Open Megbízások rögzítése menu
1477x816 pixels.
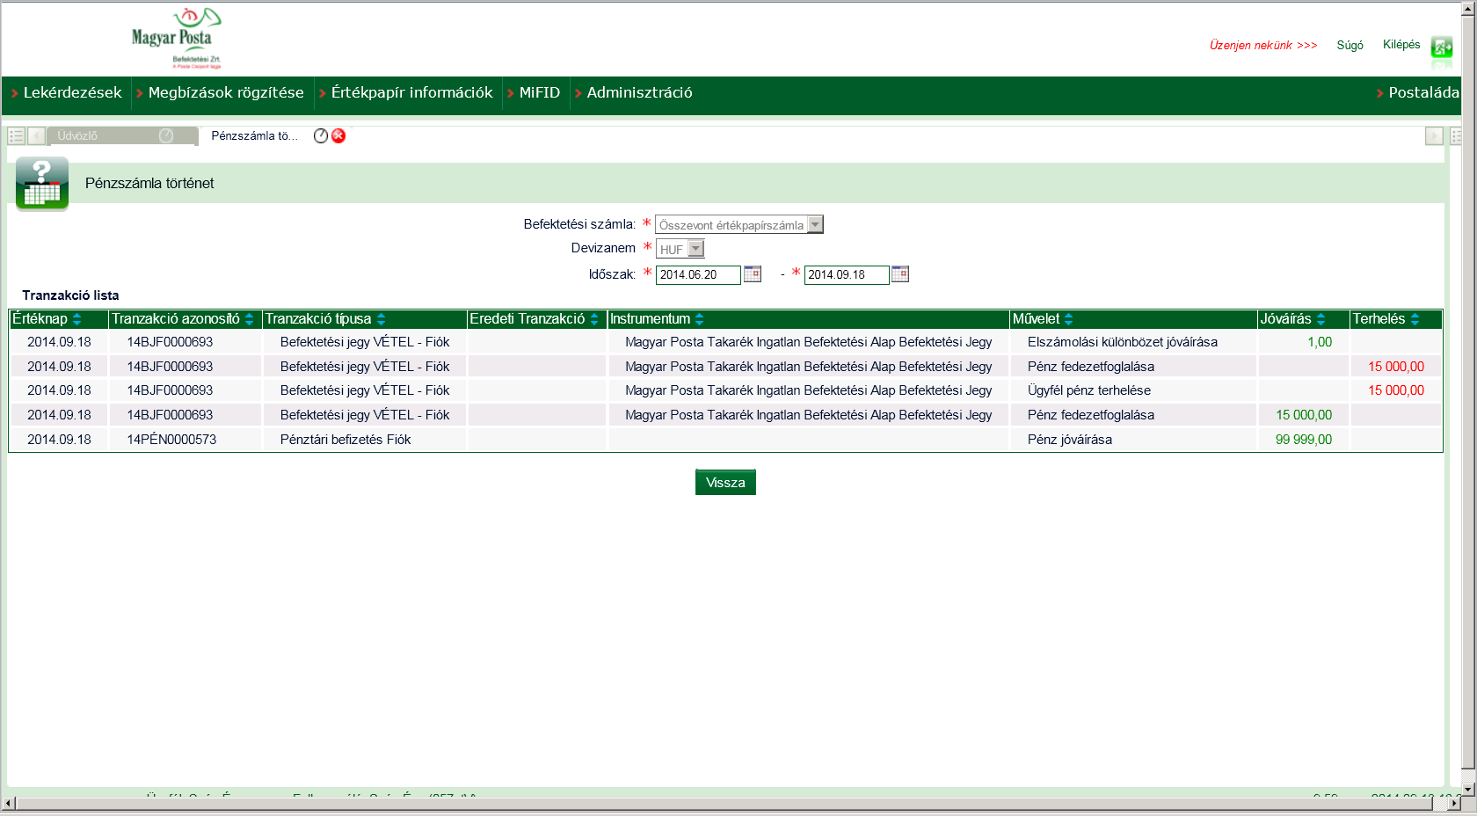click(226, 92)
